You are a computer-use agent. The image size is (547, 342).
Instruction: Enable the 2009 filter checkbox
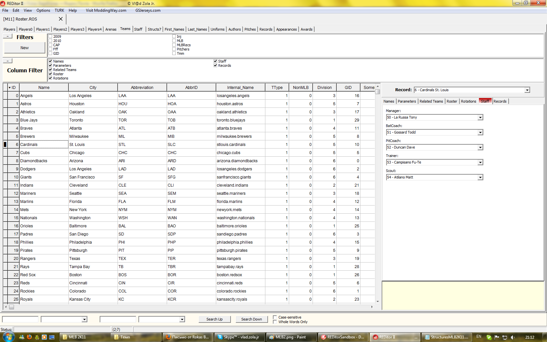tap(50, 36)
